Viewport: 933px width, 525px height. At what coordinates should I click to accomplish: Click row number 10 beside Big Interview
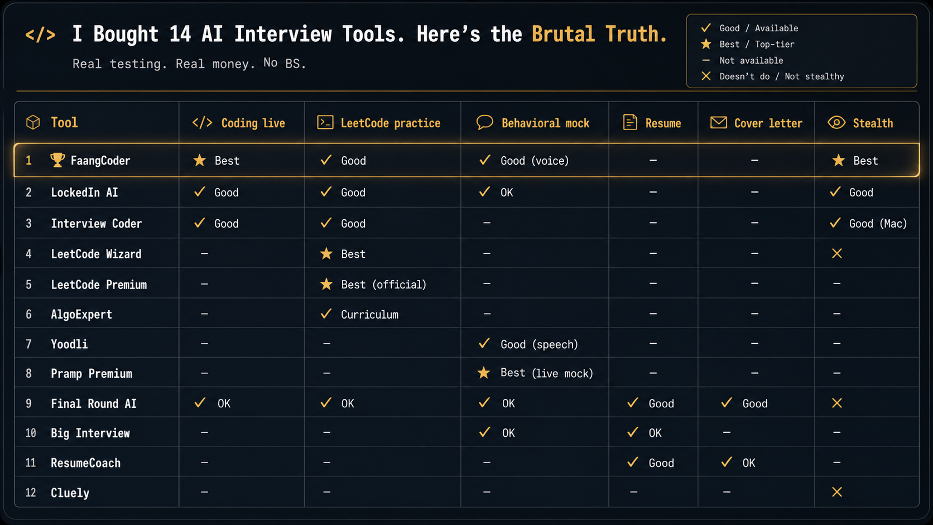pos(31,433)
